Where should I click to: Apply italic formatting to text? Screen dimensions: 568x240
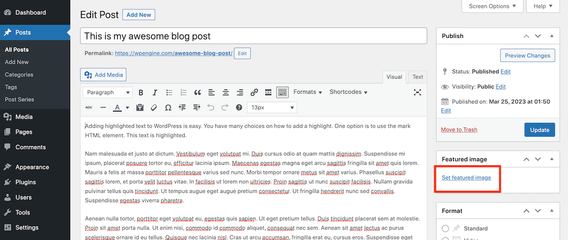[x=154, y=92]
